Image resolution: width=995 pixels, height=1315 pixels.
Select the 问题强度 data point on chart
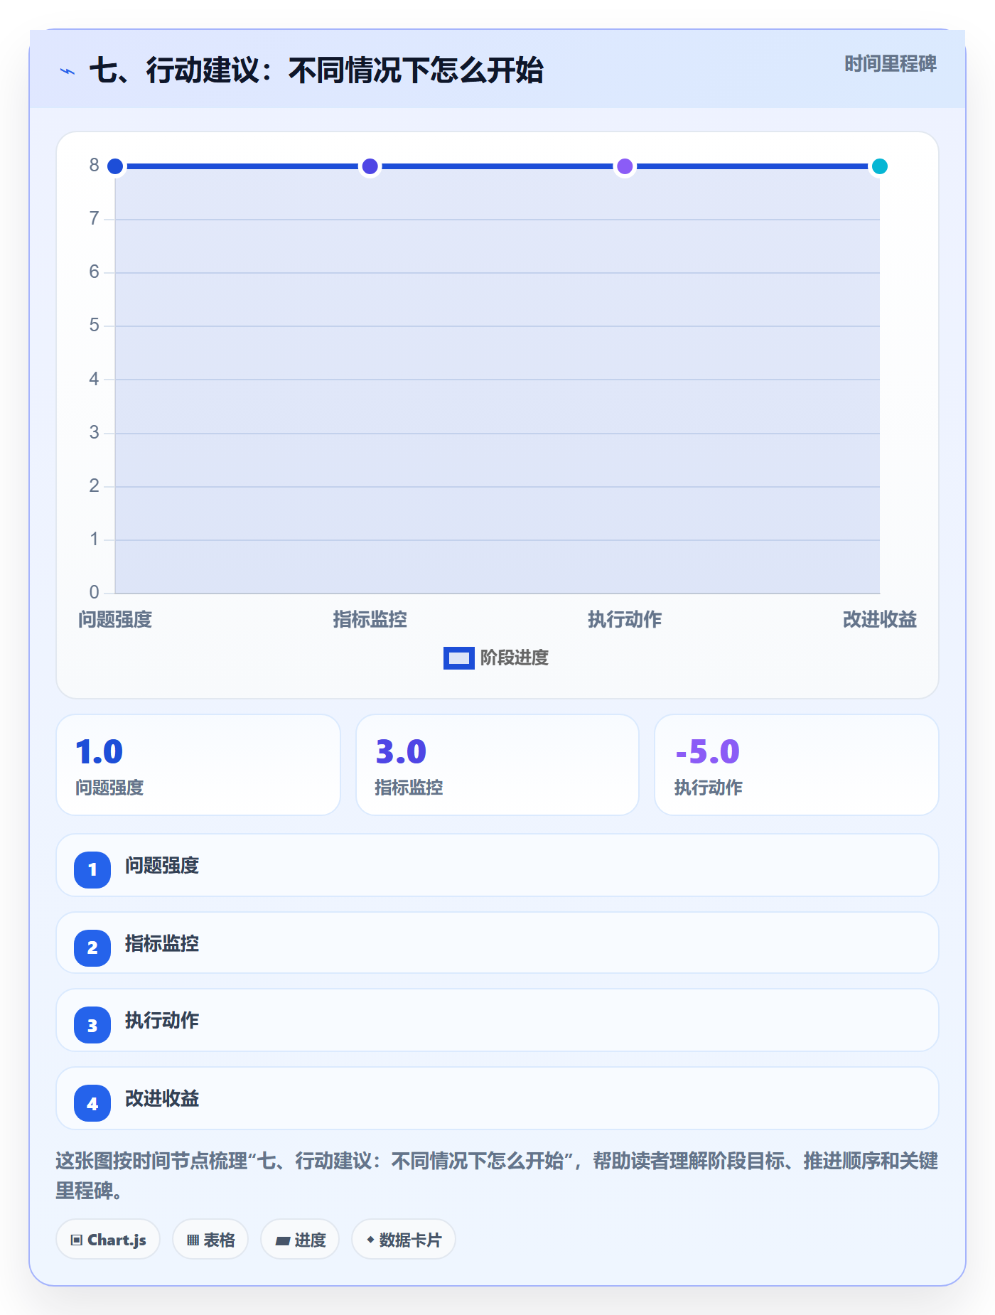[115, 166]
